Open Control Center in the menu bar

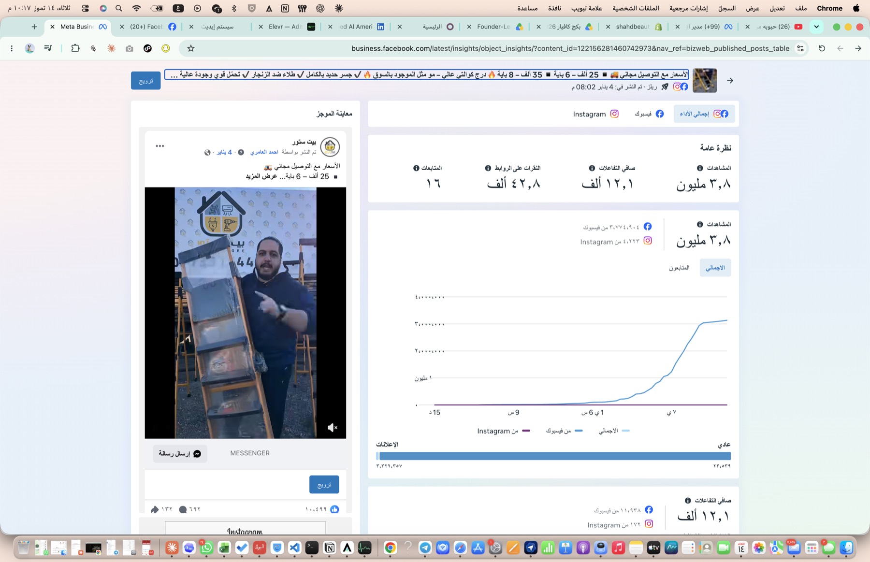[86, 8]
